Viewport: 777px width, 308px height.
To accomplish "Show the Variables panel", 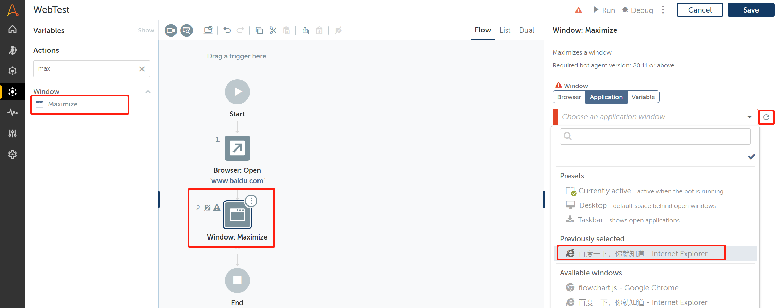I will click(146, 30).
